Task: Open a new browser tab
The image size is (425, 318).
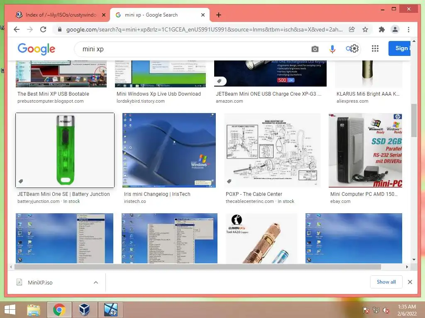Action: (x=219, y=15)
